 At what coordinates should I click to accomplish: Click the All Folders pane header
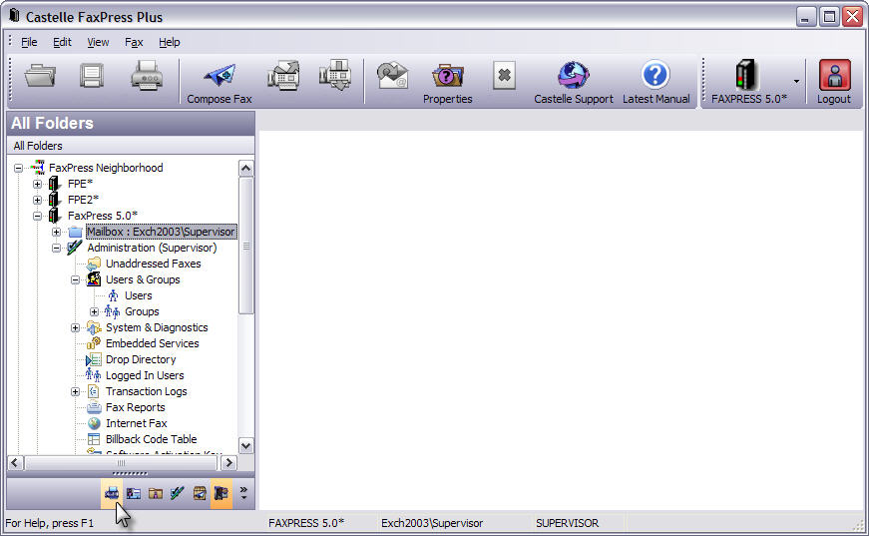point(131,123)
